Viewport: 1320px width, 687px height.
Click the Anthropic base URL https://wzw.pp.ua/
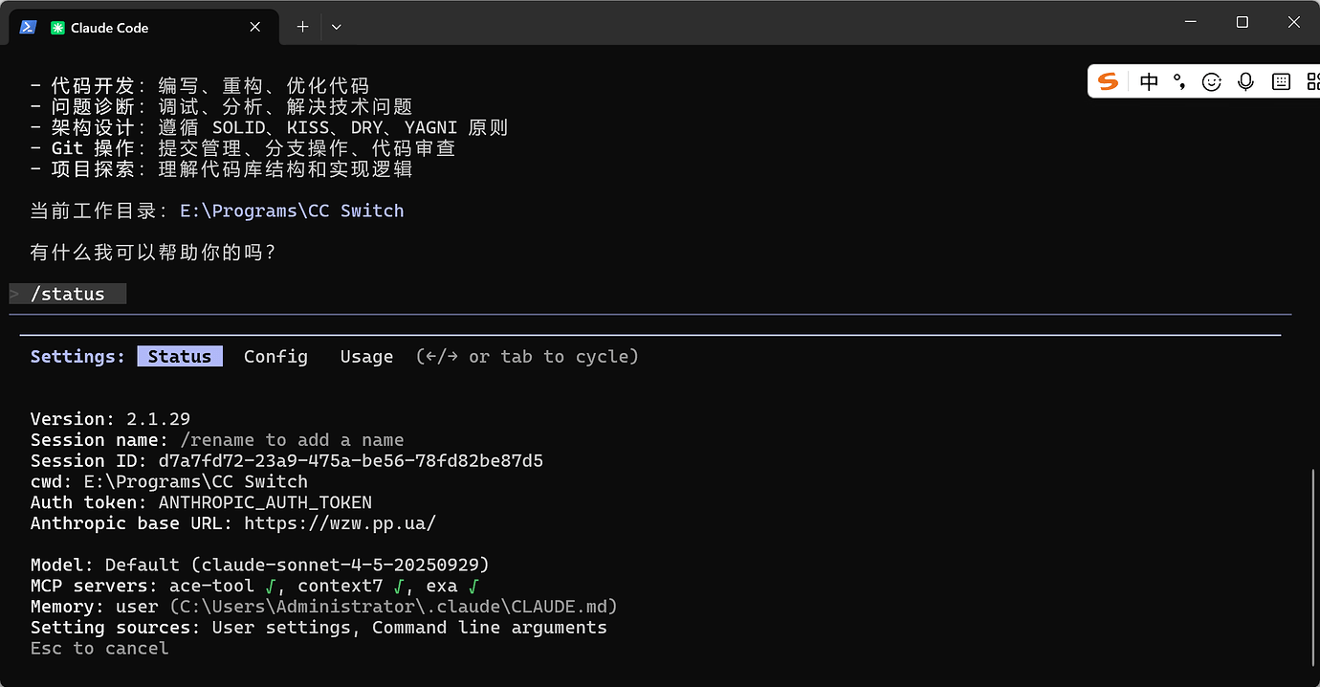[x=340, y=523]
